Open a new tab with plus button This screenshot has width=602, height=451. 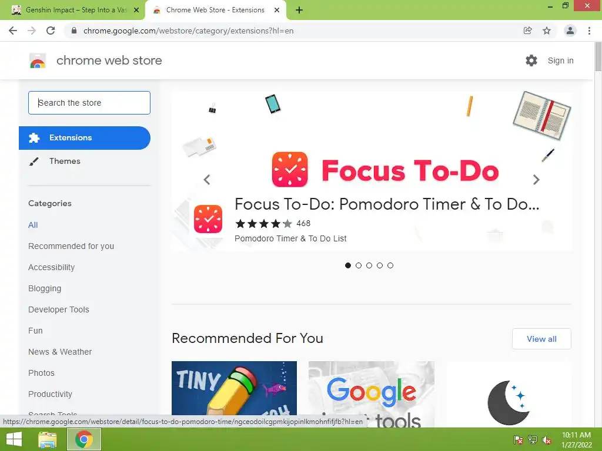pos(299,11)
